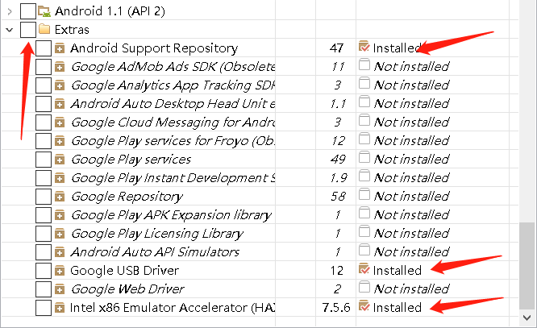Click Not installed text of Google Play Licensing Library
This screenshot has height=328, width=537.
pos(412,234)
